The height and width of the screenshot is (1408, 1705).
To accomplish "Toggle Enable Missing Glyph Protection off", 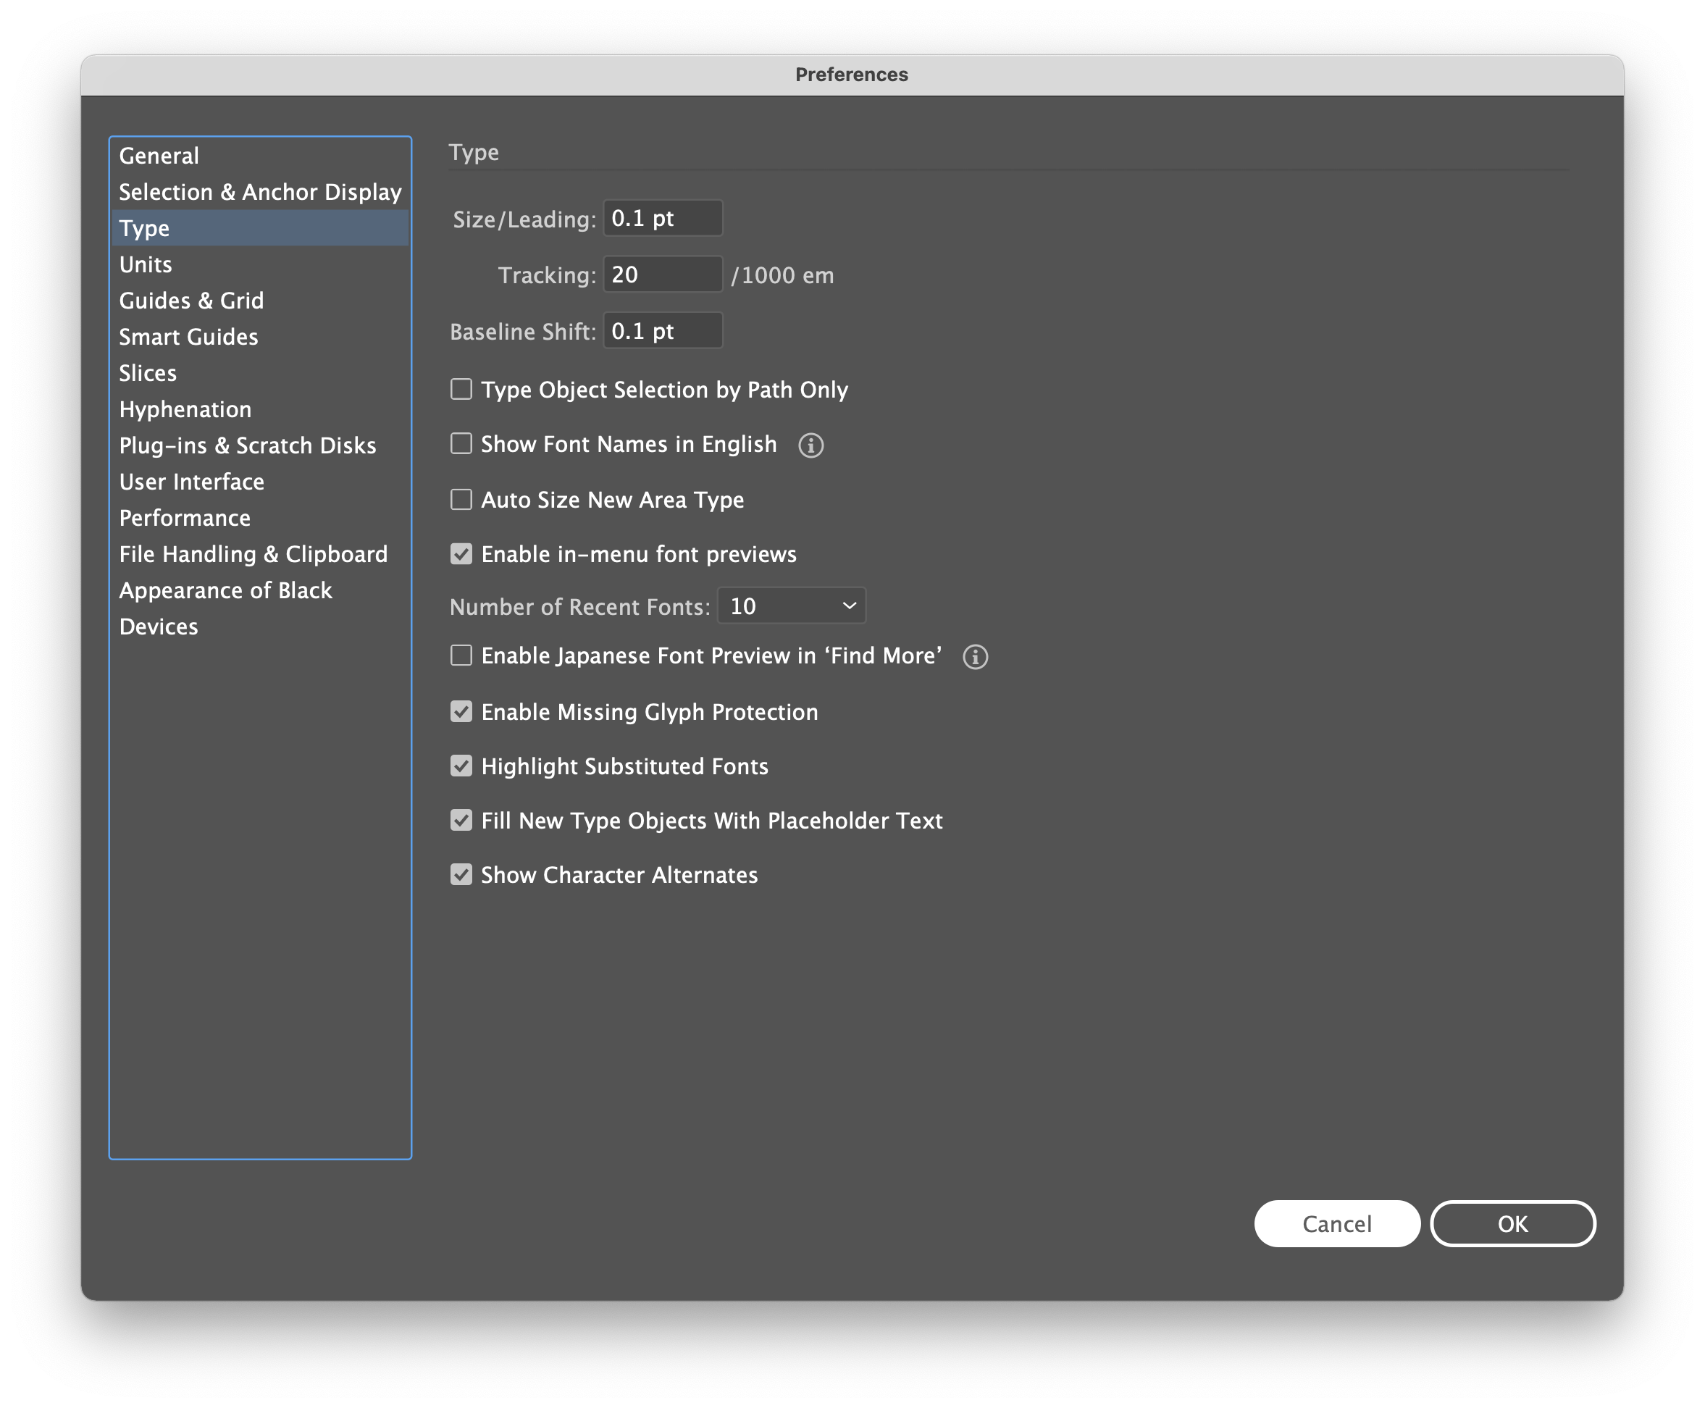I will (x=460, y=711).
